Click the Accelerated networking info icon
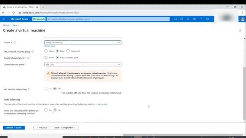Screen dimensions: 246x138 29,89
